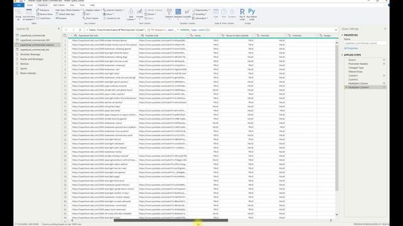Collapse the APPLIED STEPS section
Image resolution: width=403 pixels, height=226 pixels.
343,55
